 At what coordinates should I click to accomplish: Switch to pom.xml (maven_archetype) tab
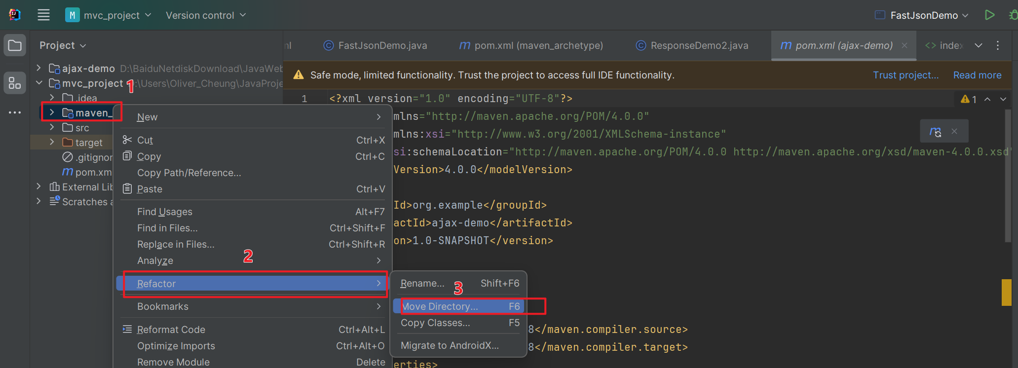[x=531, y=45]
